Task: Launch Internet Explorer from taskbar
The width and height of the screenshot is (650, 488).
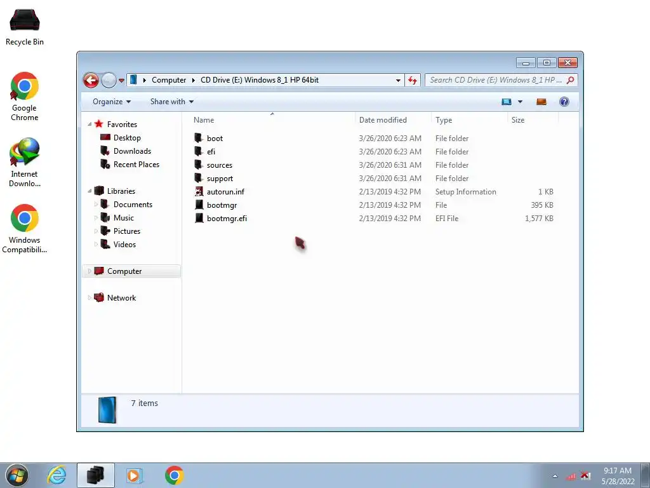Action: point(56,475)
